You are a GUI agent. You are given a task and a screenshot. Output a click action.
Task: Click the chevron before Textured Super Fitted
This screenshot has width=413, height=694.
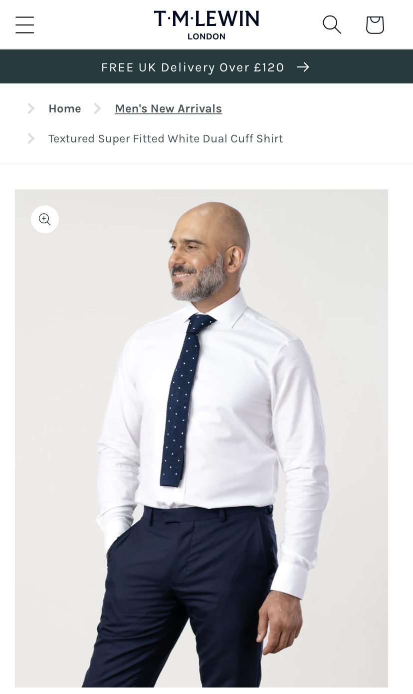click(31, 138)
